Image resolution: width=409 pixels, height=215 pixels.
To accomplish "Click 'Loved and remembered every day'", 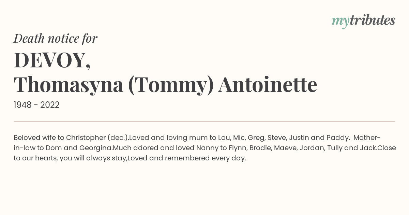I will [187, 158].
